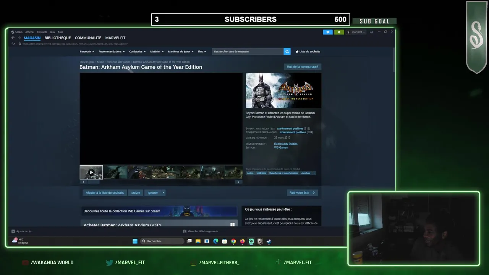Switch to Big Picture mode icon
Screen dimensions: 489x275
point(371,32)
